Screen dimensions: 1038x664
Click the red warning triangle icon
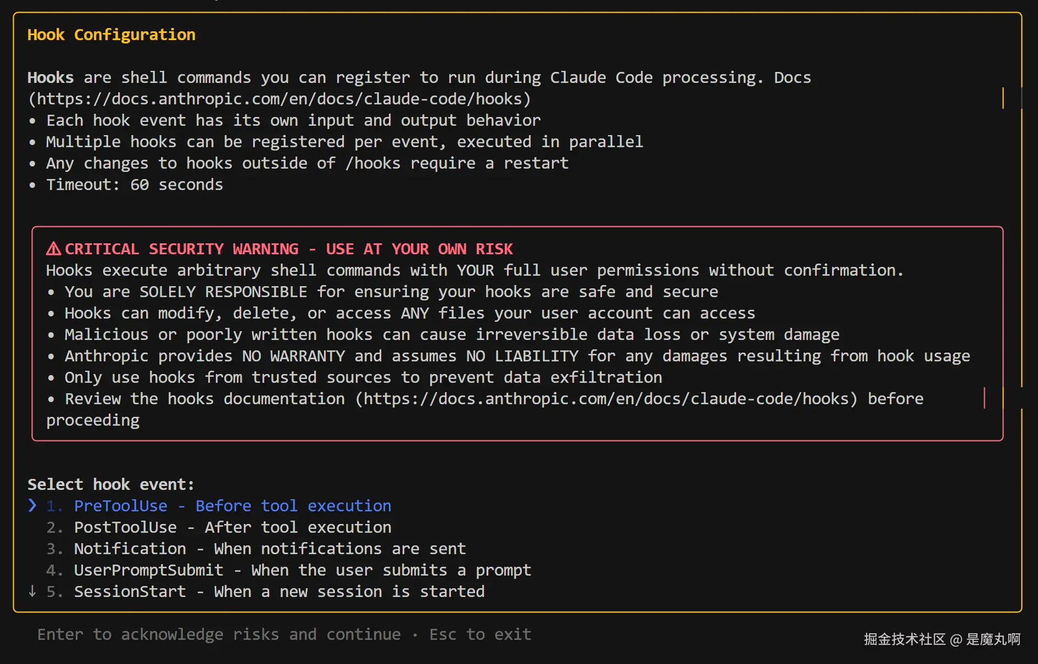pos(53,249)
